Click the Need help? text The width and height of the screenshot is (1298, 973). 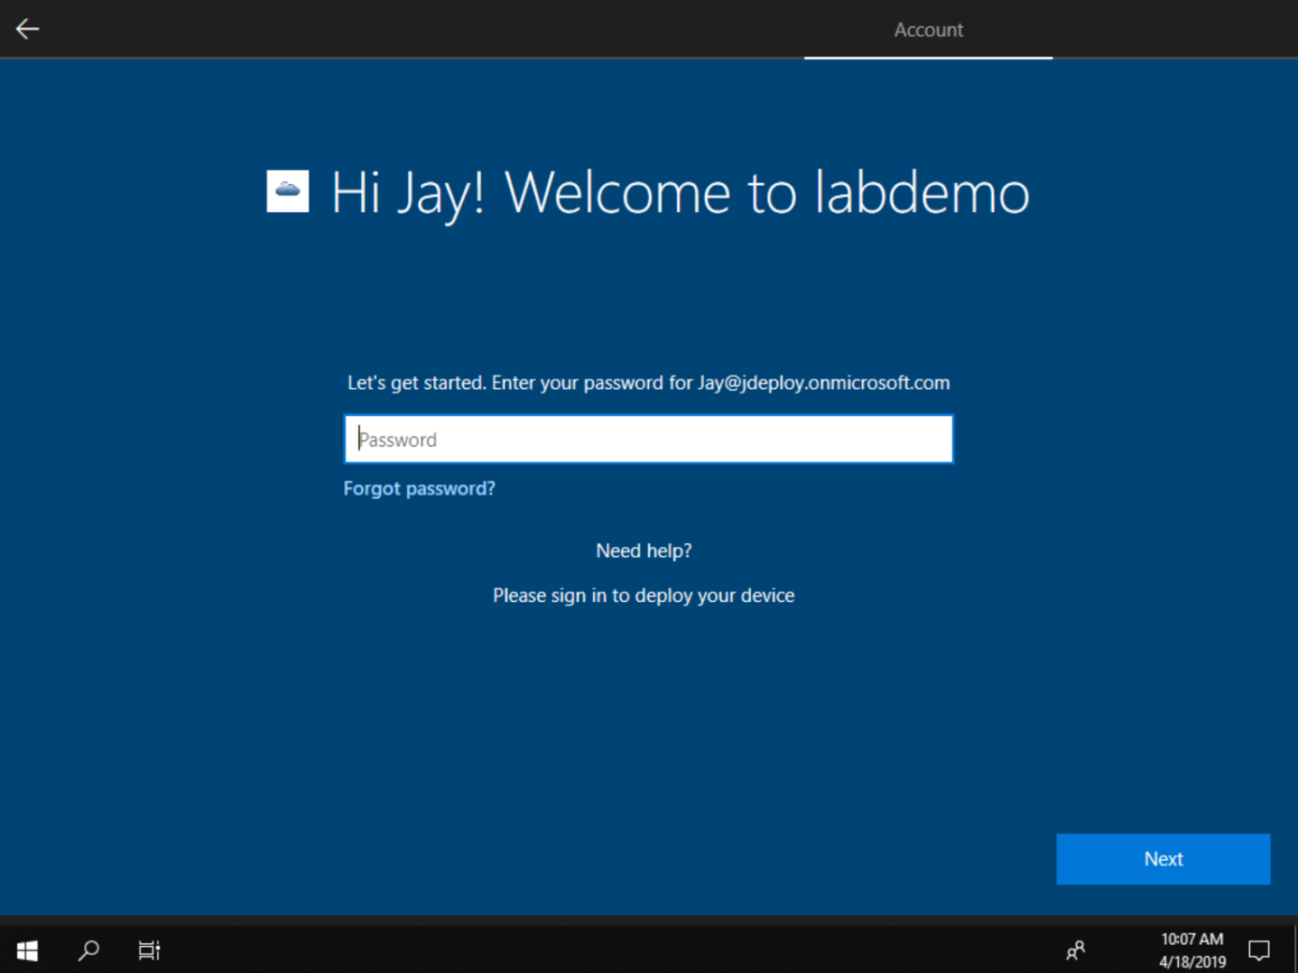[x=643, y=550]
